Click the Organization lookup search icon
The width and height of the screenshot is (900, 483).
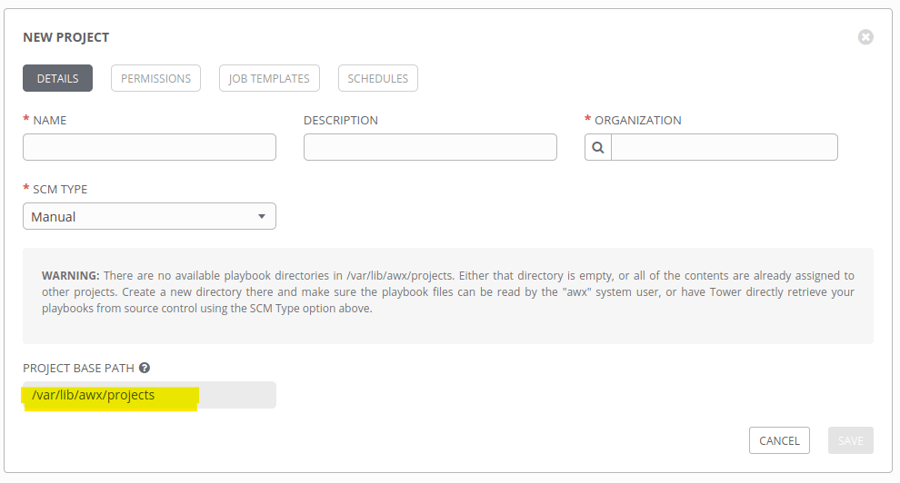pyautogui.click(x=598, y=147)
